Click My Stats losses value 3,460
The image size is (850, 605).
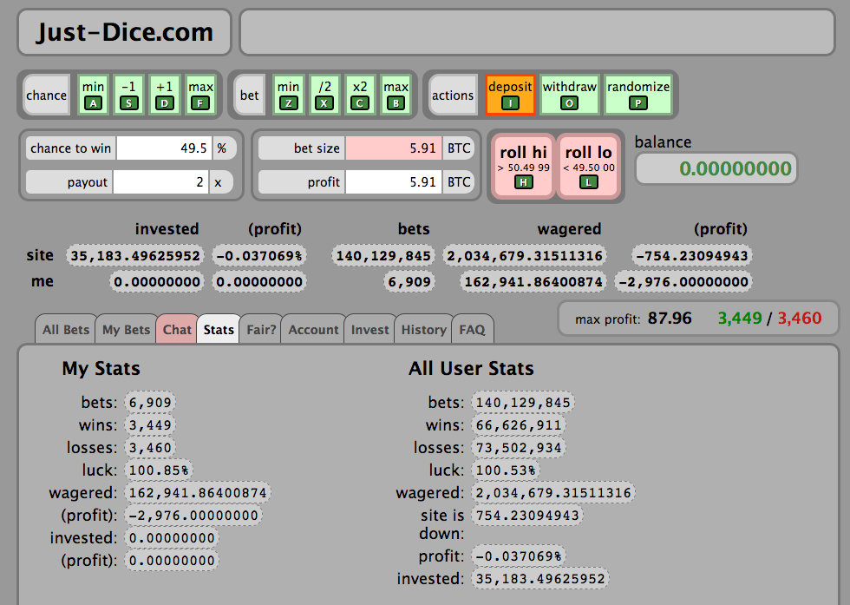[150, 448]
